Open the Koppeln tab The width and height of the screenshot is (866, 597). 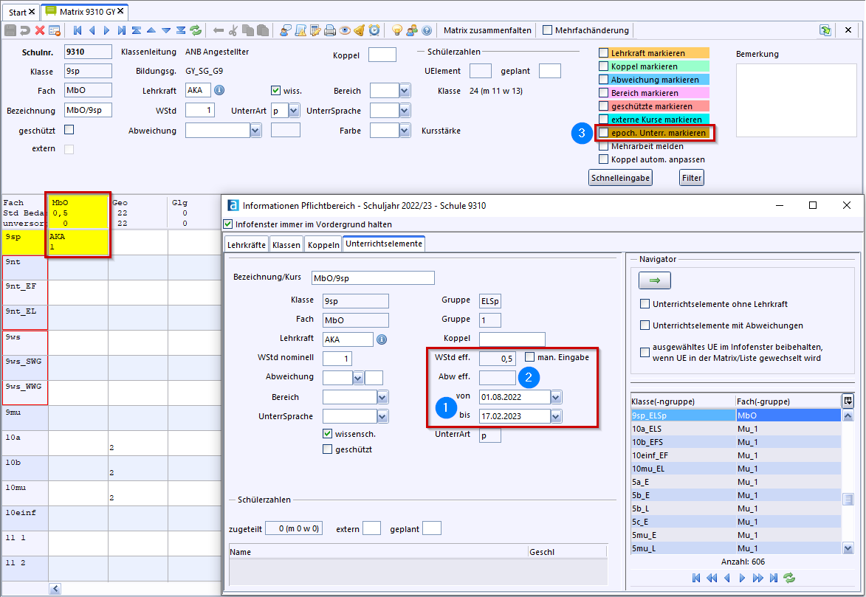324,244
